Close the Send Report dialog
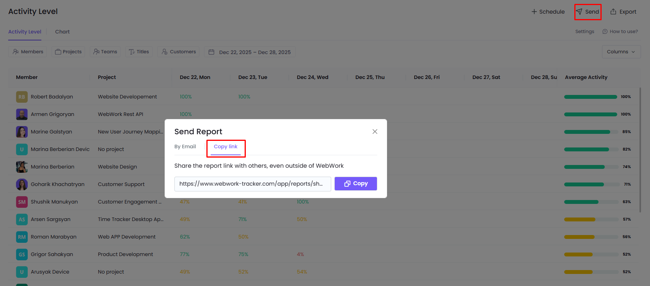 (375, 132)
